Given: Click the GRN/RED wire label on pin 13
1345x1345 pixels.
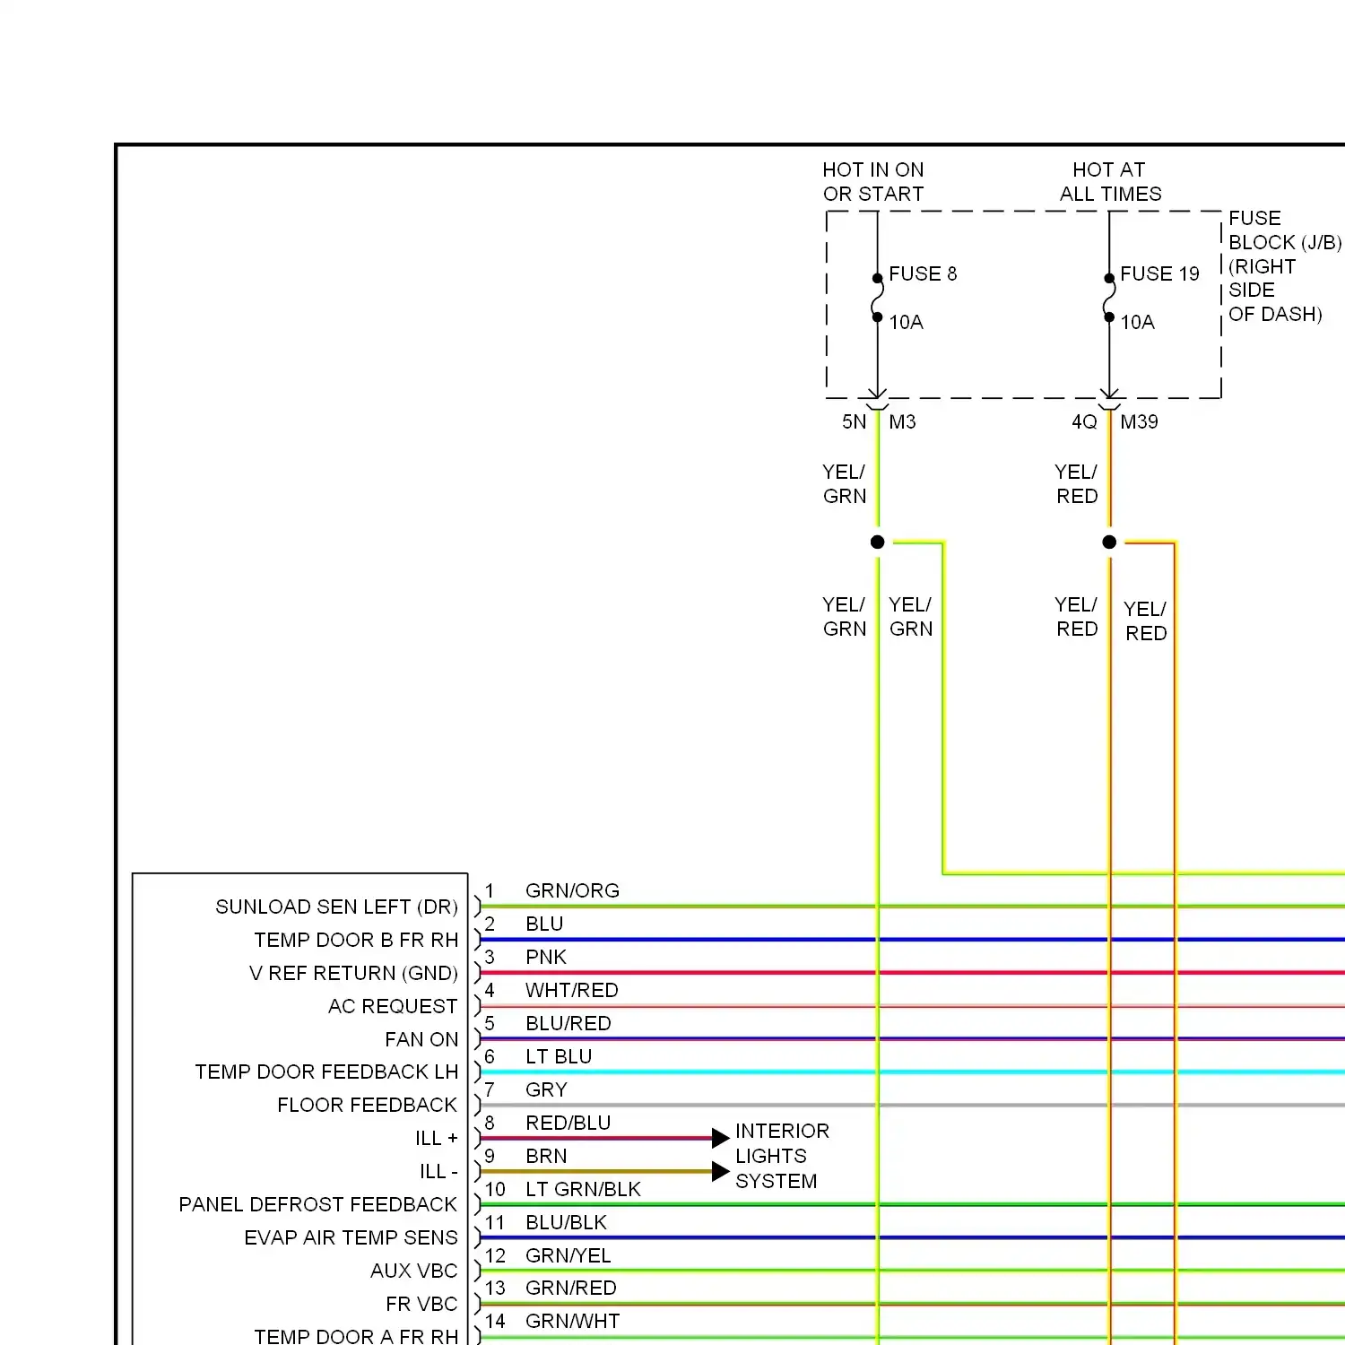Looking at the screenshot, I should point(571,1288).
